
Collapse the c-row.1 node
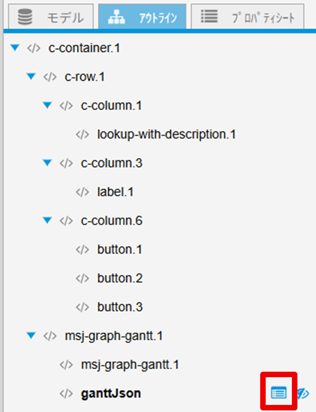coord(31,76)
